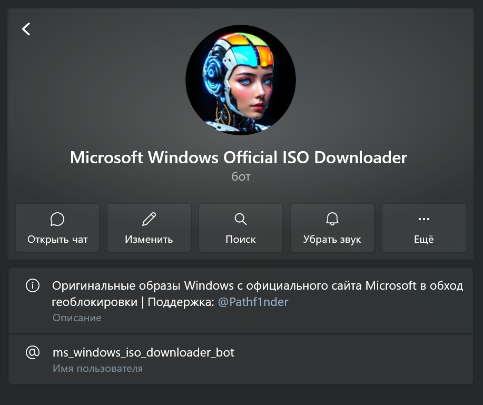Click the title Microsoft Windows Official ISO Downloader
Viewport: 483px width, 405px height.
[239, 157]
